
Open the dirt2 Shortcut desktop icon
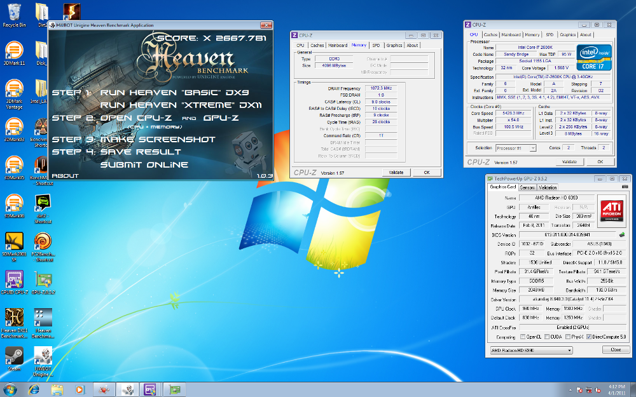(43, 209)
